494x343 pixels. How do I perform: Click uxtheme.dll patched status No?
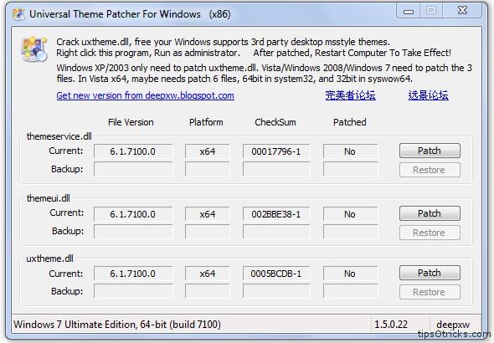pyautogui.click(x=350, y=274)
